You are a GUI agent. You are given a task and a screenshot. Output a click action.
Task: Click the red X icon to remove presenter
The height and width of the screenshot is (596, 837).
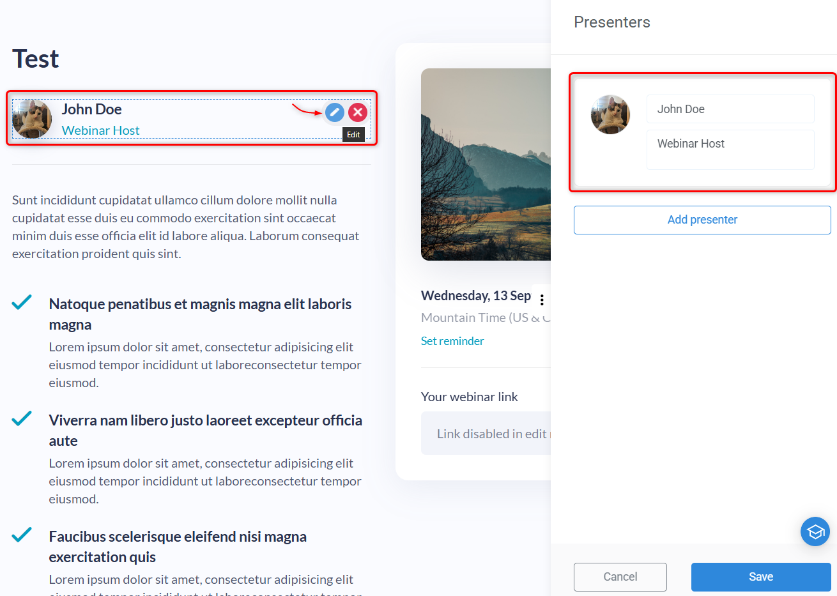[x=357, y=112]
